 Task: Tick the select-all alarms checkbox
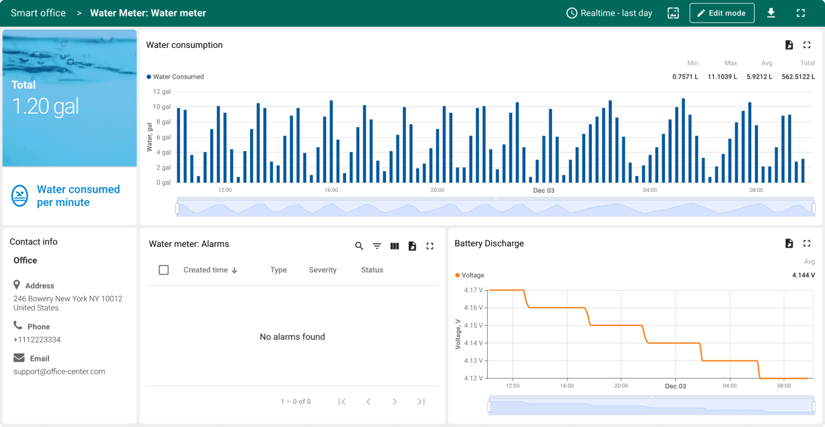click(x=163, y=270)
